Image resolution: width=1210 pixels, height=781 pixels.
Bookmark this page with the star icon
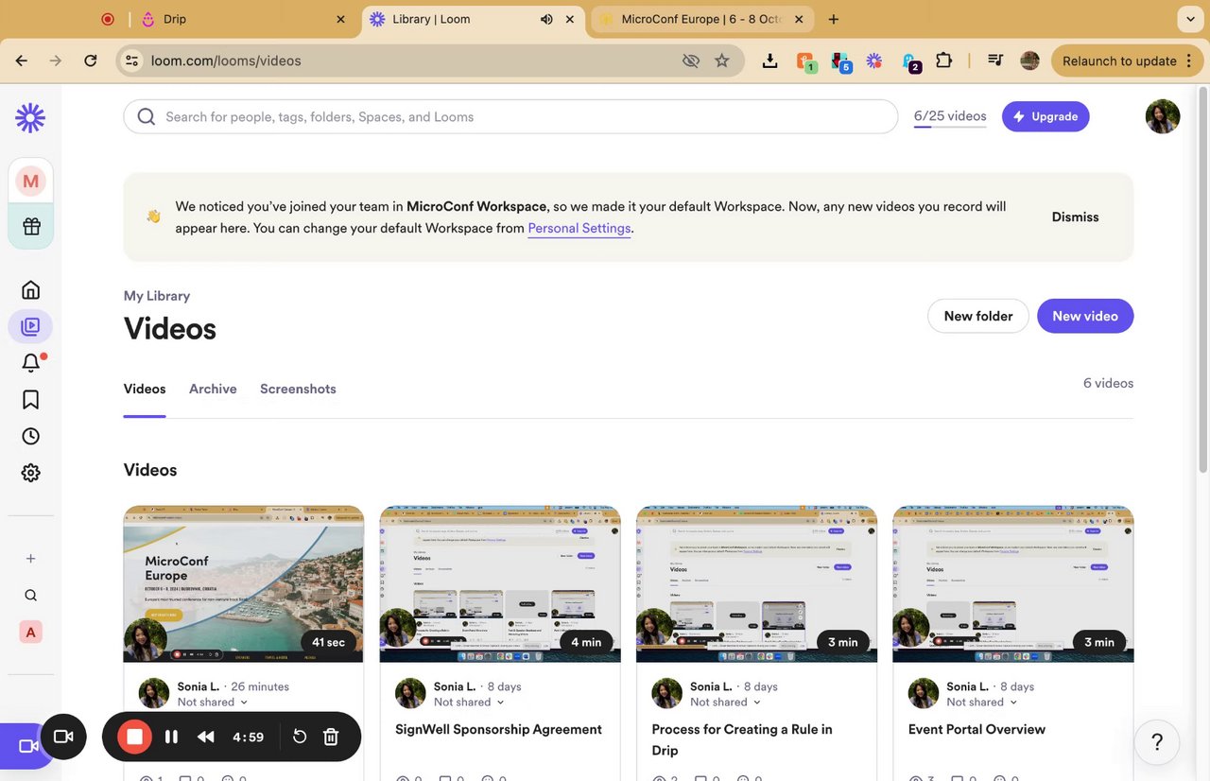[722, 61]
